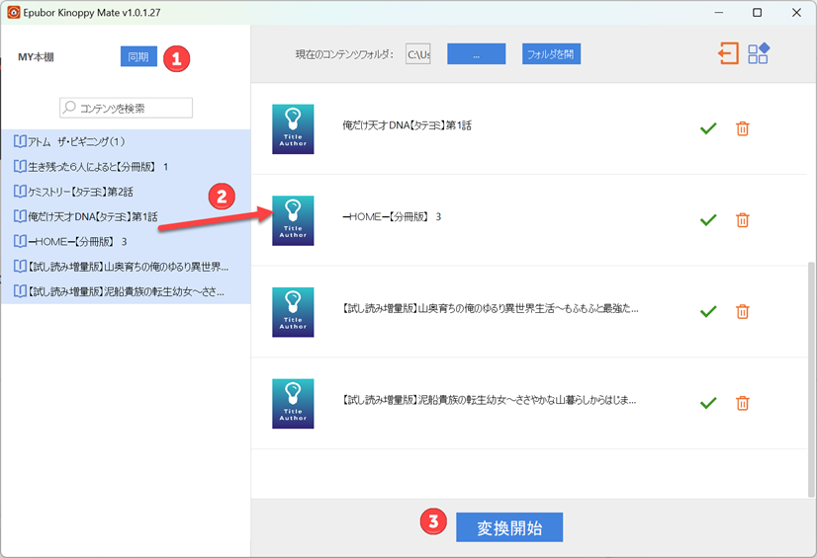Click cover thumbnail of 山奥育ちの俺のゆるり異世界生活
Viewport: 817px width, 558px height.
click(x=293, y=312)
